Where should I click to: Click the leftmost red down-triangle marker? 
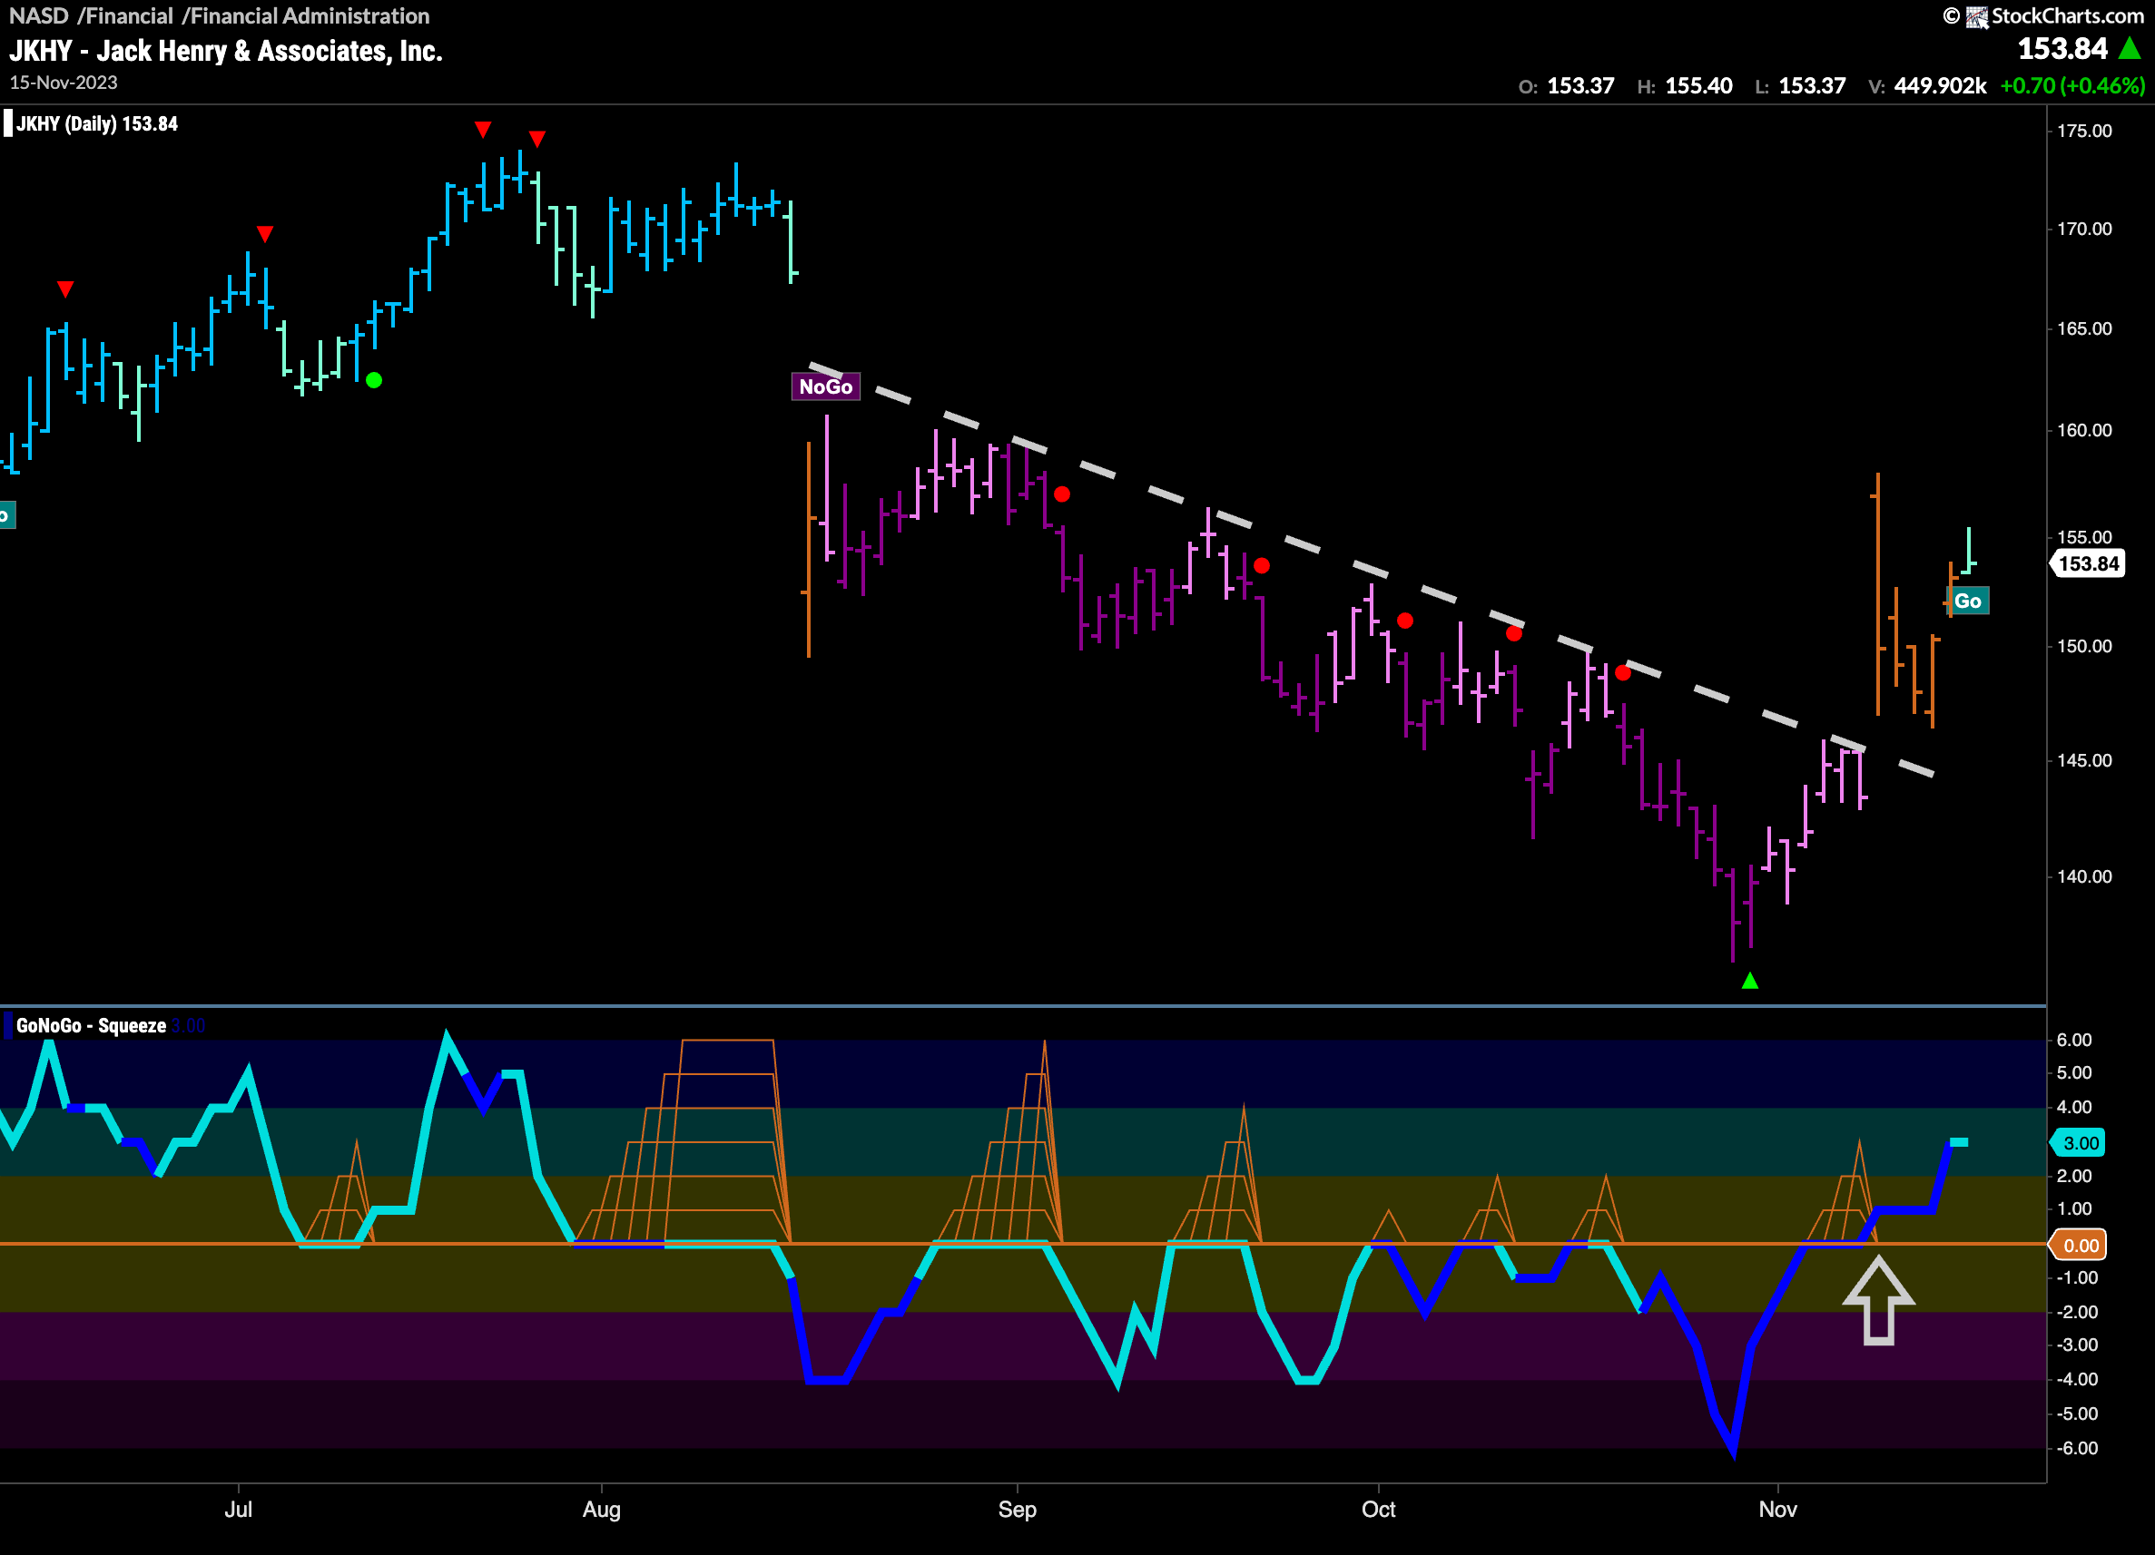pyautogui.click(x=64, y=289)
